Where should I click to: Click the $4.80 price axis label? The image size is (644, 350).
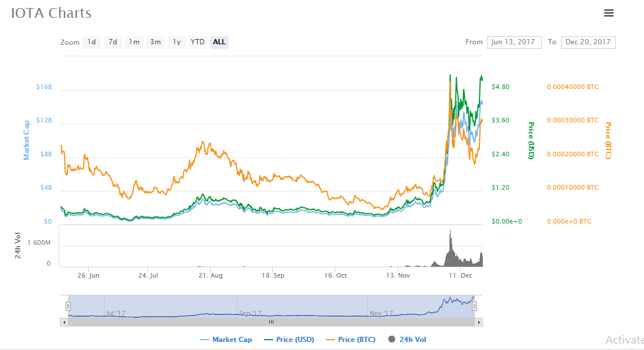pyautogui.click(x=500, y=87)
